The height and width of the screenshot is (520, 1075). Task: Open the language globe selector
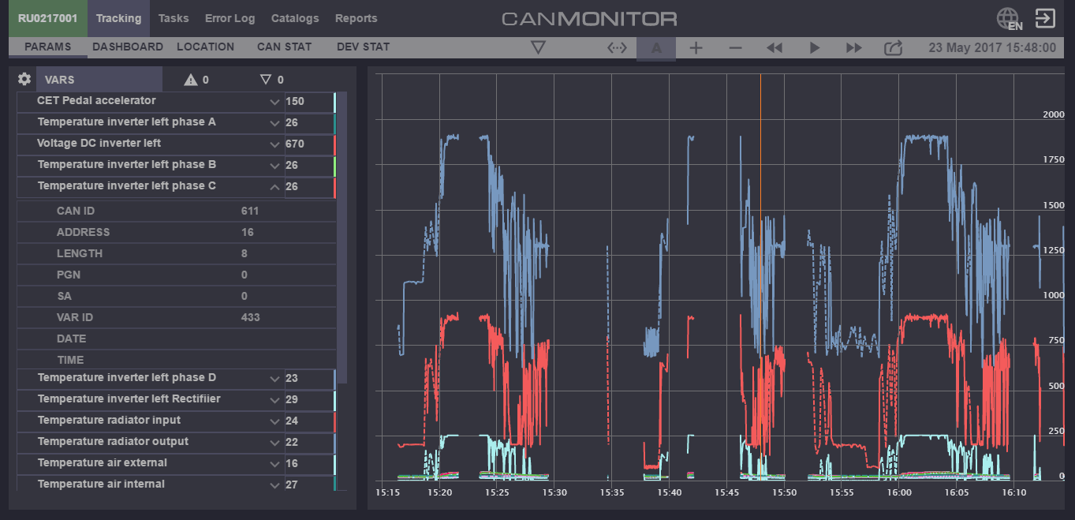1009,19
